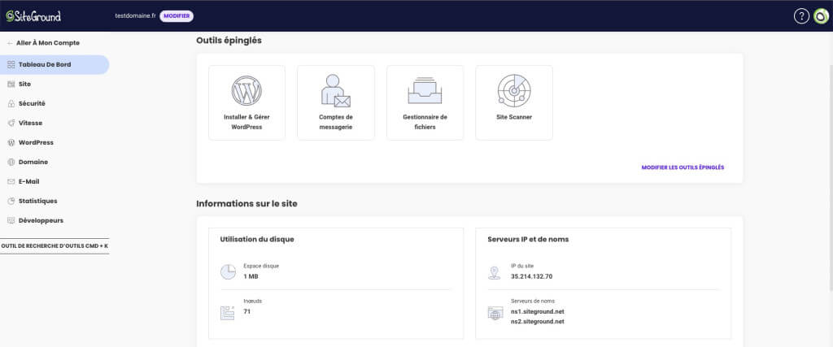This screenshot has width=833, height=347.
Task: Click the Outils épinglés heading
Action: (x=229, y=41)
